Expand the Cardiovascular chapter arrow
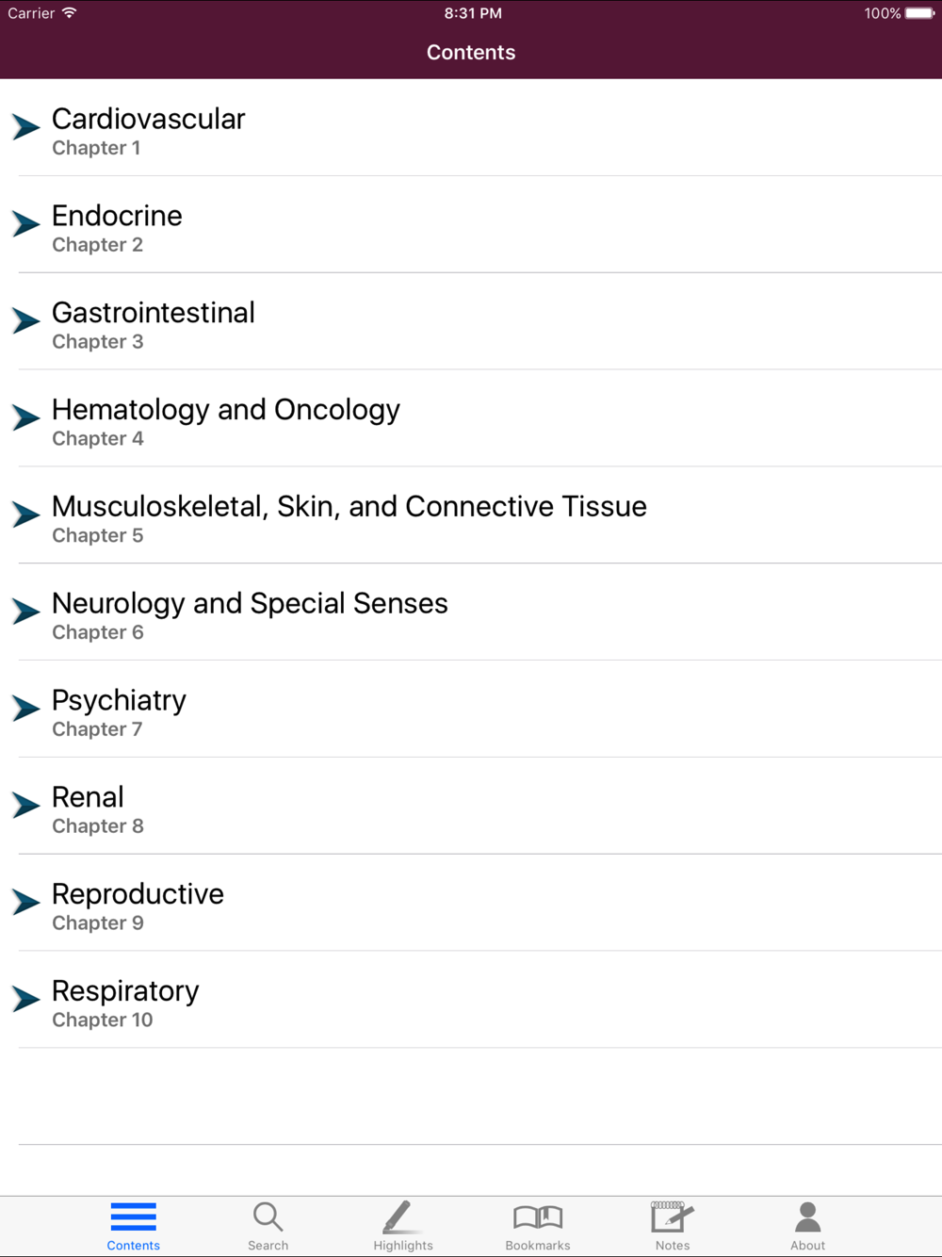Screen dimensions: 942x1257 [25, 126]
